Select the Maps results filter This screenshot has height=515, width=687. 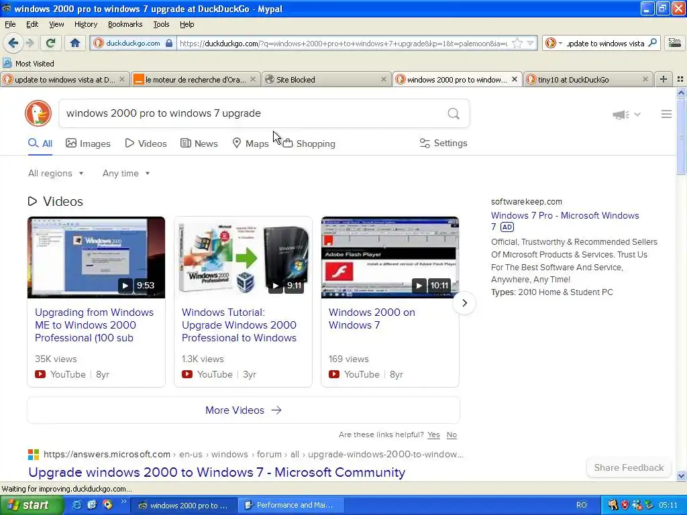click(x=250, y=144)
